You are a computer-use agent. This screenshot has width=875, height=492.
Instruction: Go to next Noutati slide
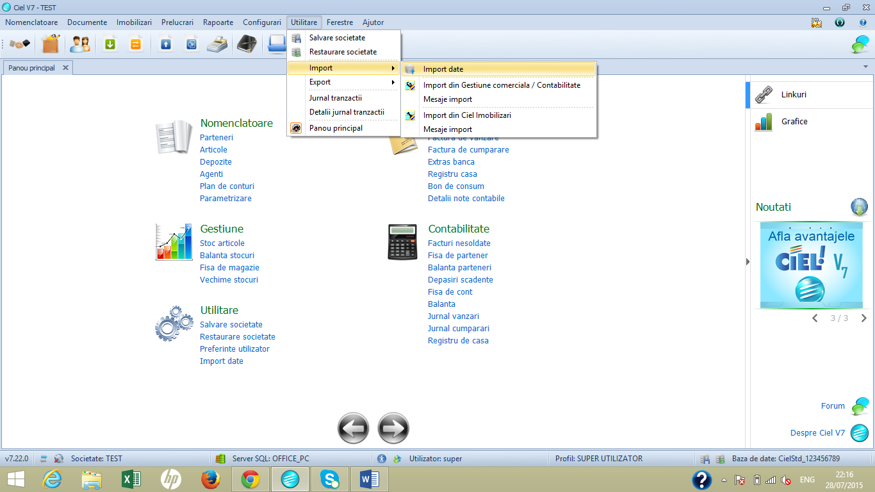click(x=863, y=318)
